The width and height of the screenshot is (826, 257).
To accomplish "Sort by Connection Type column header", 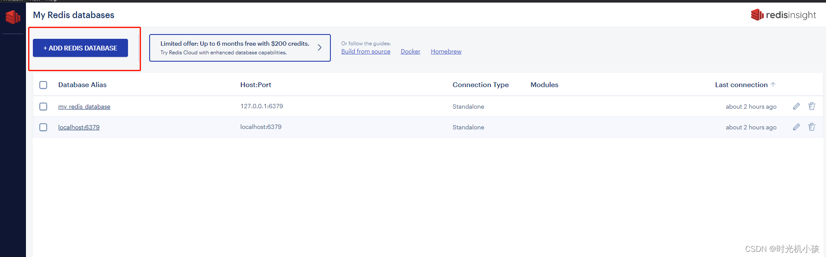I will (x=480, y=85).
